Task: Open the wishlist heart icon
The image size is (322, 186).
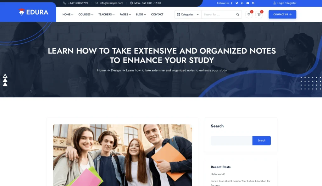Action: 249,14
